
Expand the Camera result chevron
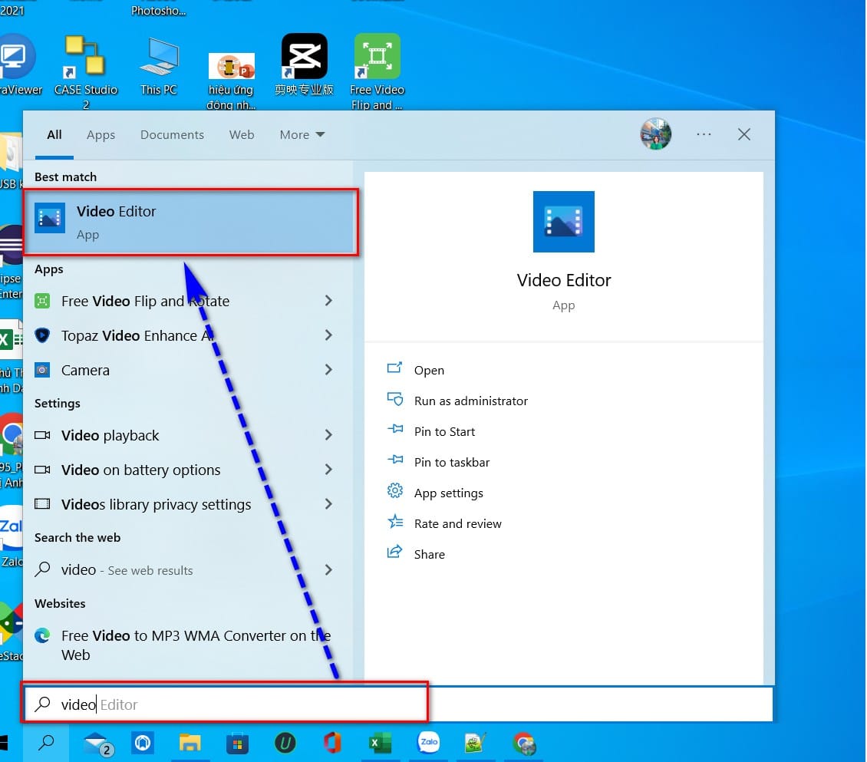click(328, 370)
